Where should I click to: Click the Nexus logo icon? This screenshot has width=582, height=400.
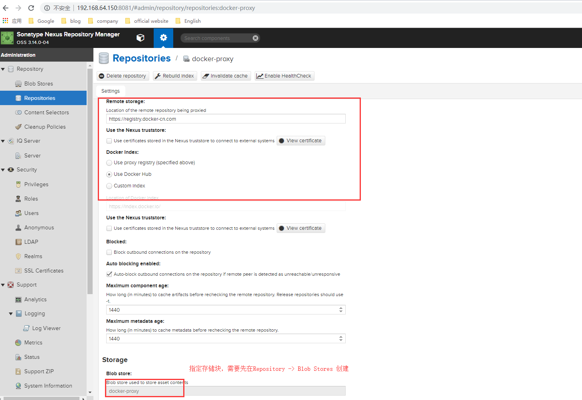pos(7,38)
